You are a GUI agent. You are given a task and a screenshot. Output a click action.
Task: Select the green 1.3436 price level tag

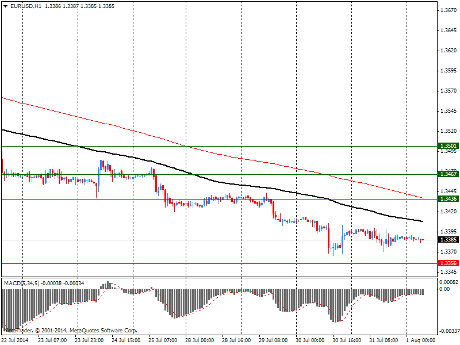(x=448, y=199)
